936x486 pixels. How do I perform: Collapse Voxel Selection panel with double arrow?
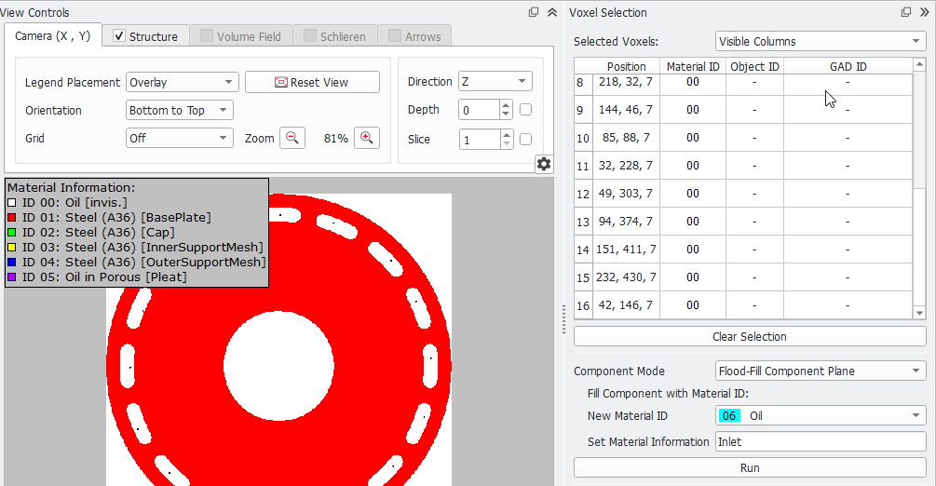pyautogui.click(x=925, y=12)
